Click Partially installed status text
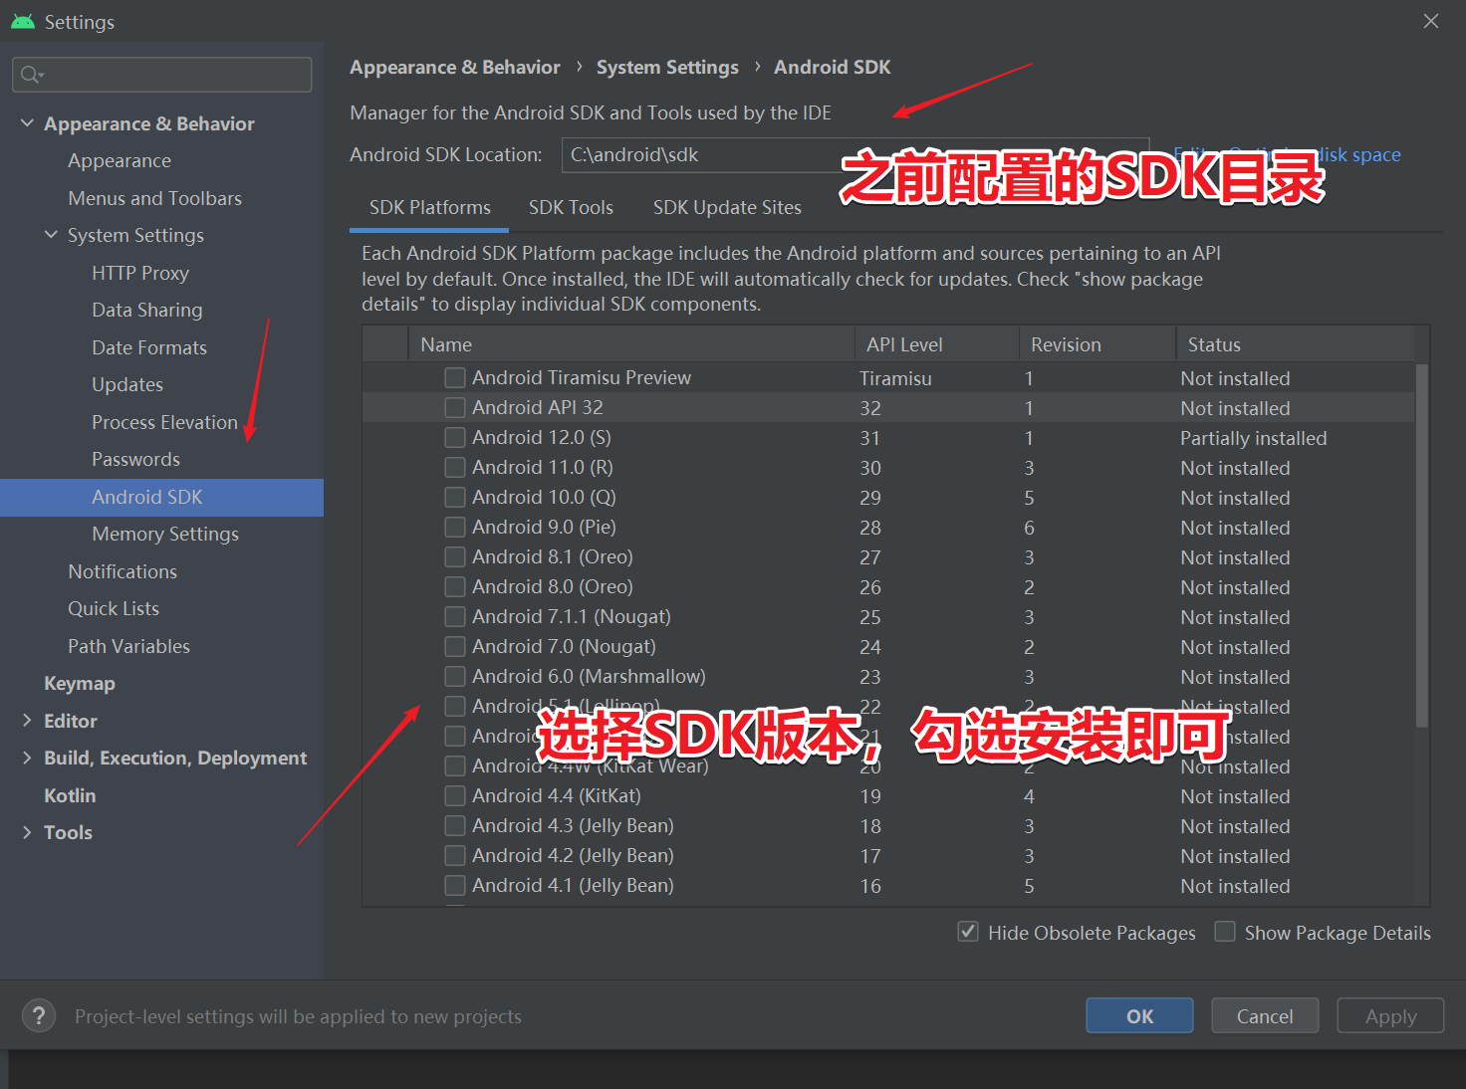The height and width of the screenshot is (1089, 1466). coord(1253,438)
